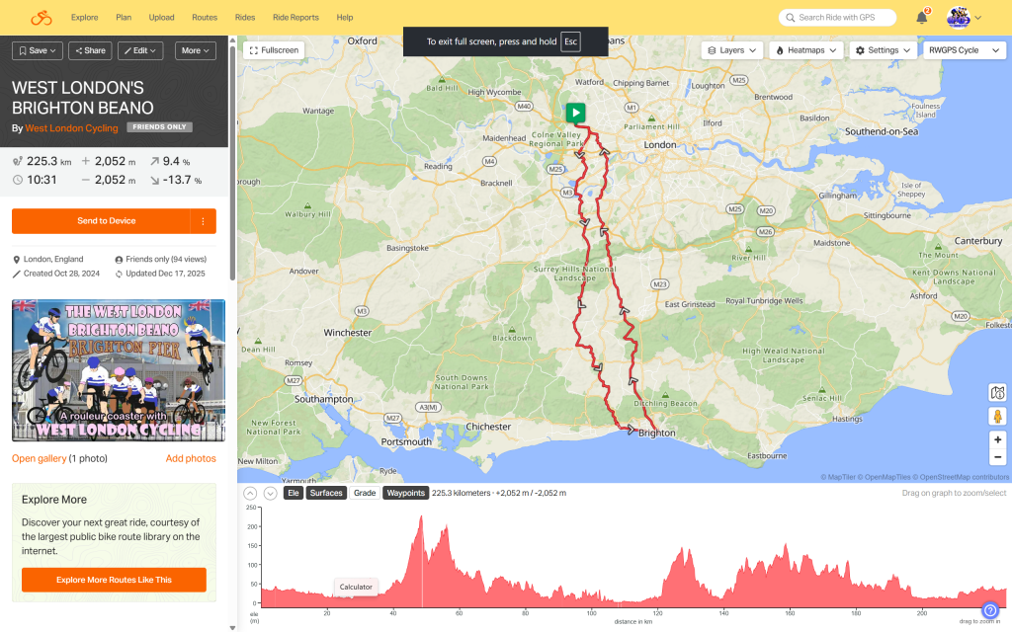The height and width of the screenshot is (632, 1012).
Task: Click the green route start marker
Action: tap(575, 113)
